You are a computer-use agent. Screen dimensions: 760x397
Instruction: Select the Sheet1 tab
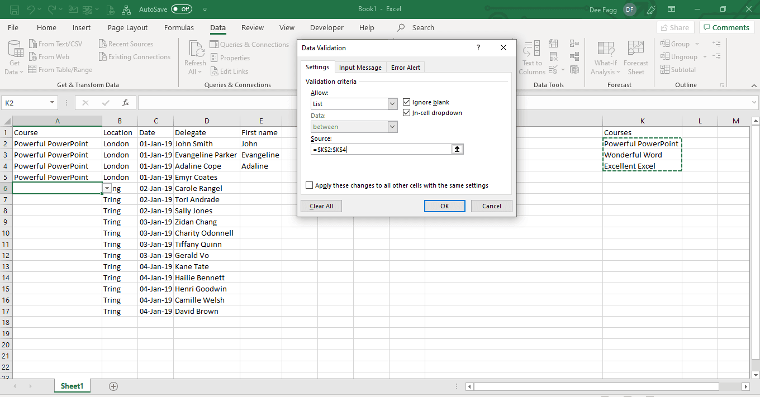[x=72, y=386]
